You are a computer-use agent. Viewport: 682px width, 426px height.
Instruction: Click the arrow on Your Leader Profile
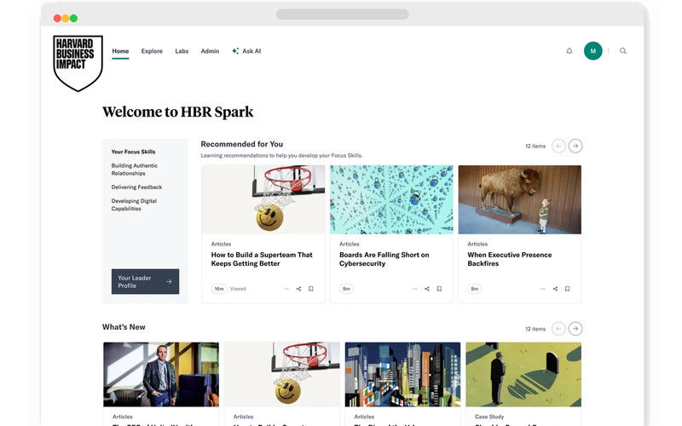169,282
